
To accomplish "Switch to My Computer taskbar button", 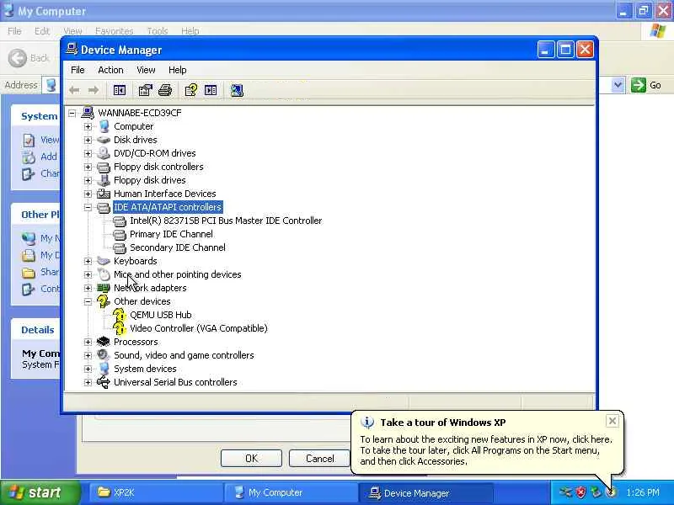I will point(291,492).
